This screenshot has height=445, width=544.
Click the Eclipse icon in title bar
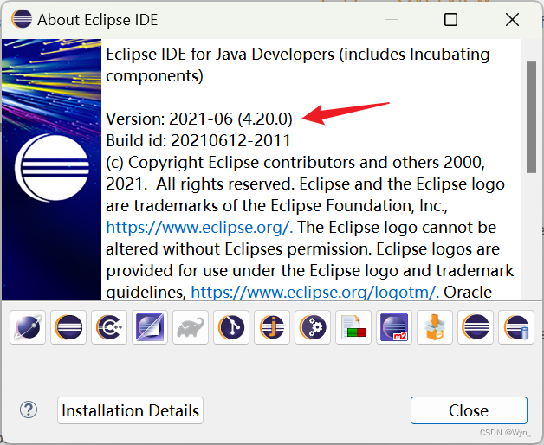point(22,19)
